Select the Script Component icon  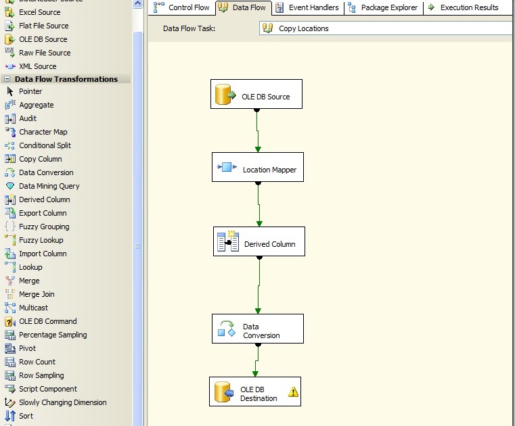coord(9,389)
